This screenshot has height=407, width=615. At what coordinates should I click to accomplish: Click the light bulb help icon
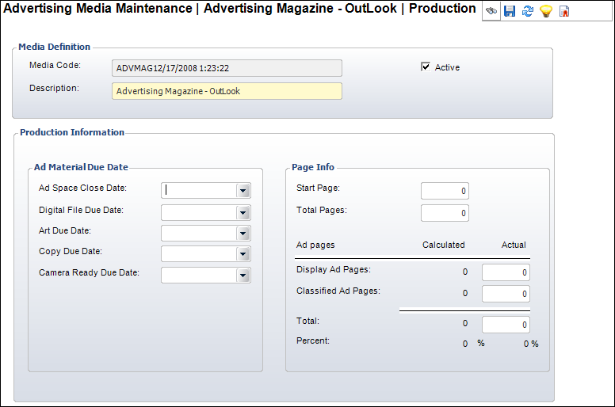pyautogui.click(x=545, y=11)
